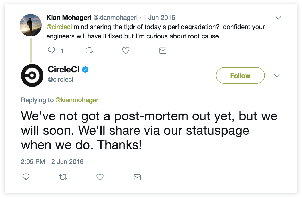
Task: View Kian Mohageri's profile photo
Action: pyautogui.click(x=31, y=25)
